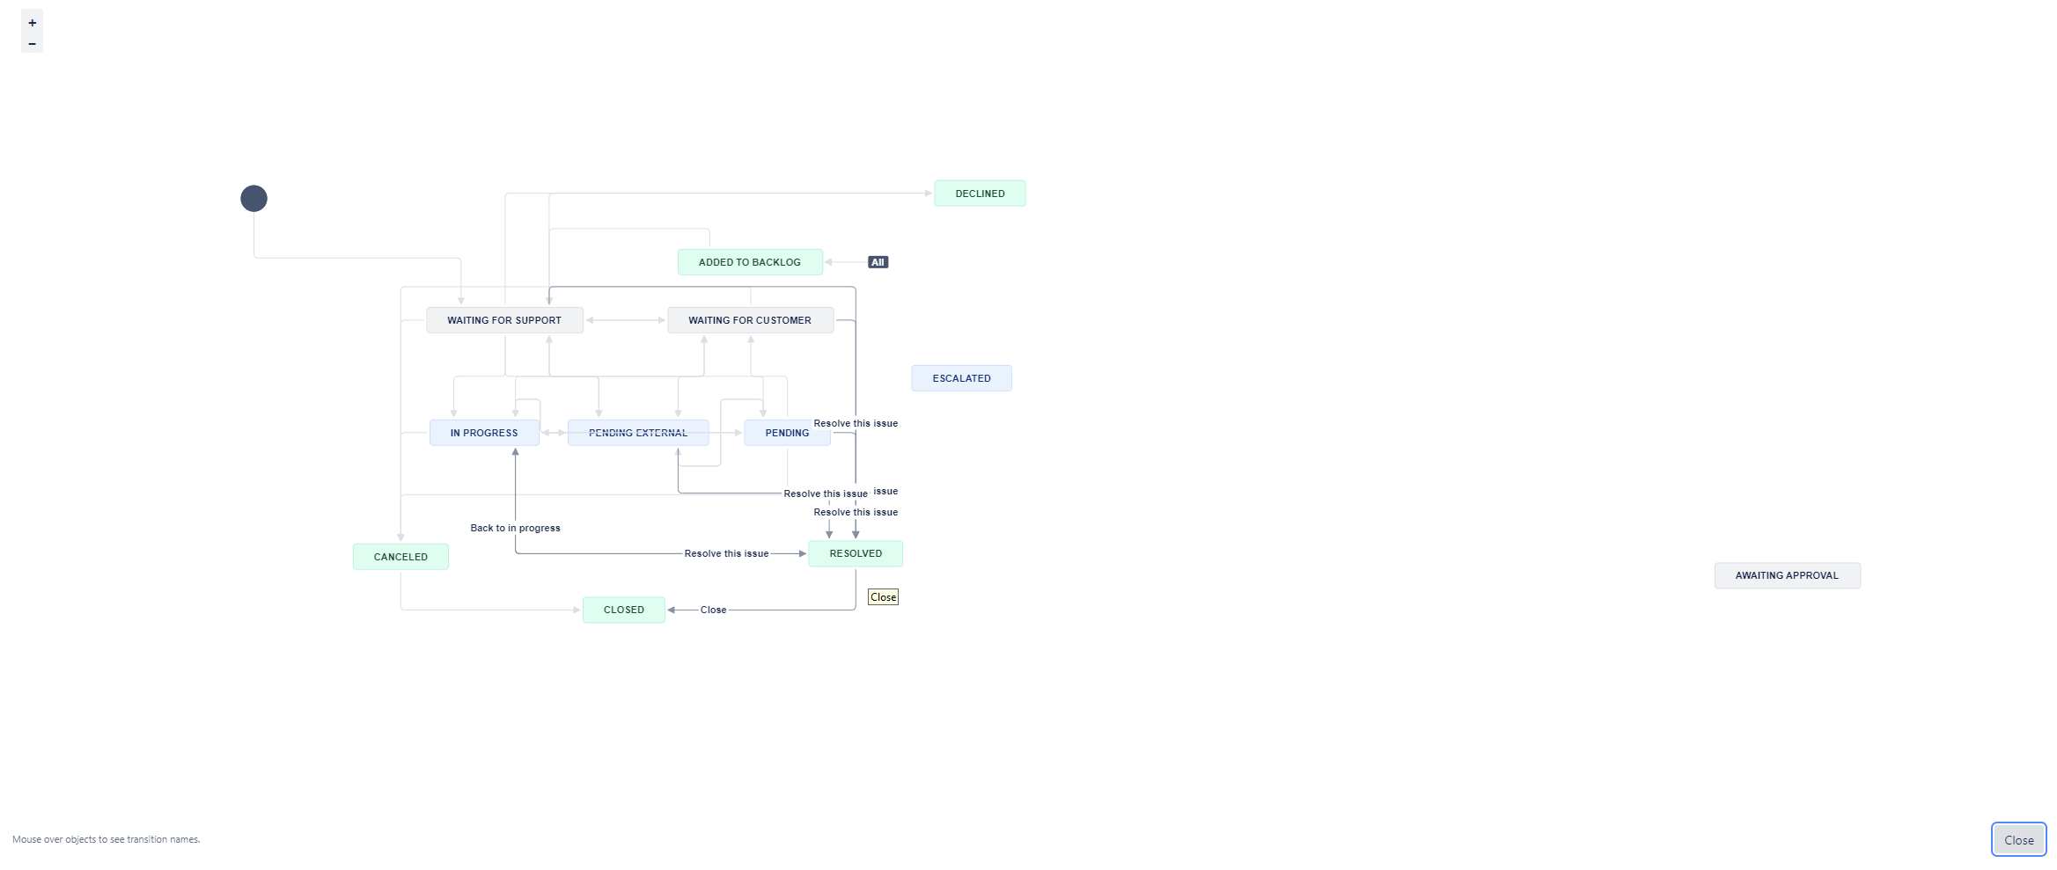Select the ADDED TO BACKLOG status
The width and height of the screenshot is (2057, 870).
[x=750, y=262]
